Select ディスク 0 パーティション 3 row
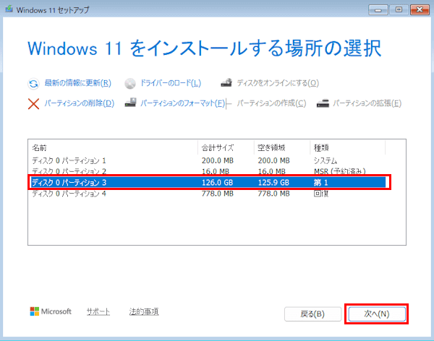The image size is (434, 341). coord(208,182)
